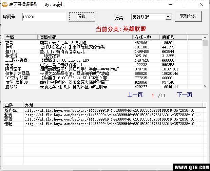
Task: Open the 分类 dropdown arrow
Action: (168, 17)
